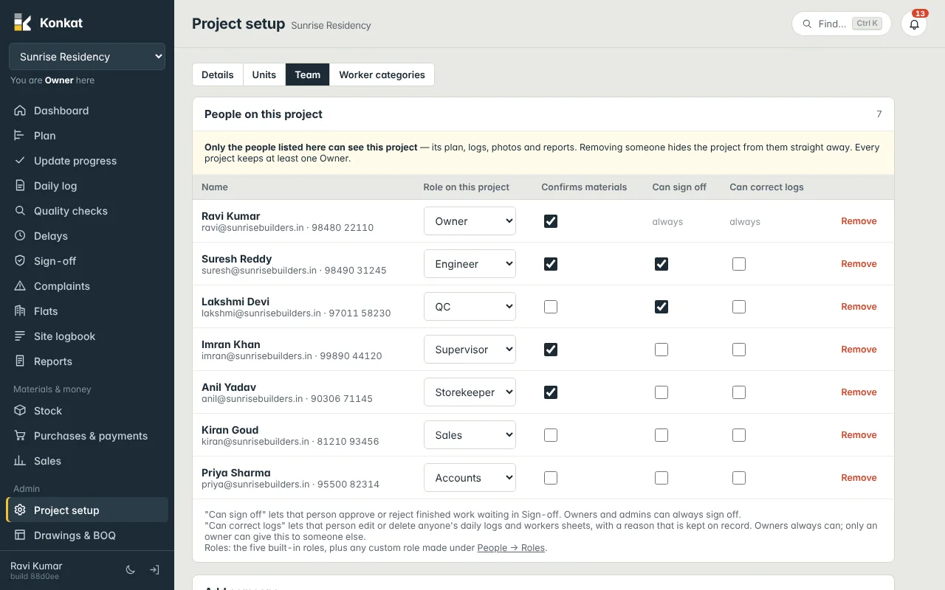Screen dimensions: 945x590
Task: Remove Kiran Goud from the project
Action: 859,435
